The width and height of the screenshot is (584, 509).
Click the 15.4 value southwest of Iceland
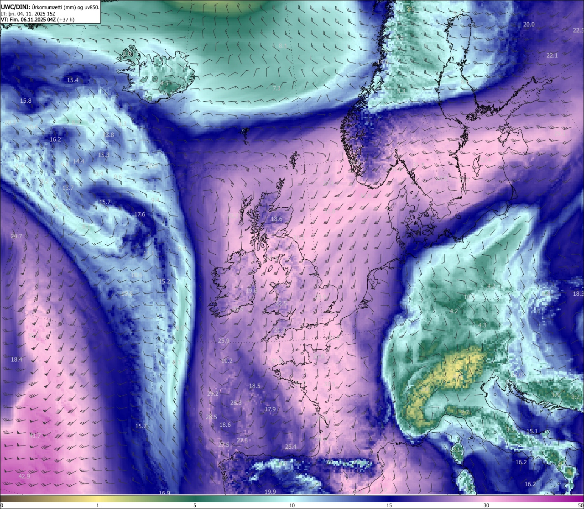(73, 80)
